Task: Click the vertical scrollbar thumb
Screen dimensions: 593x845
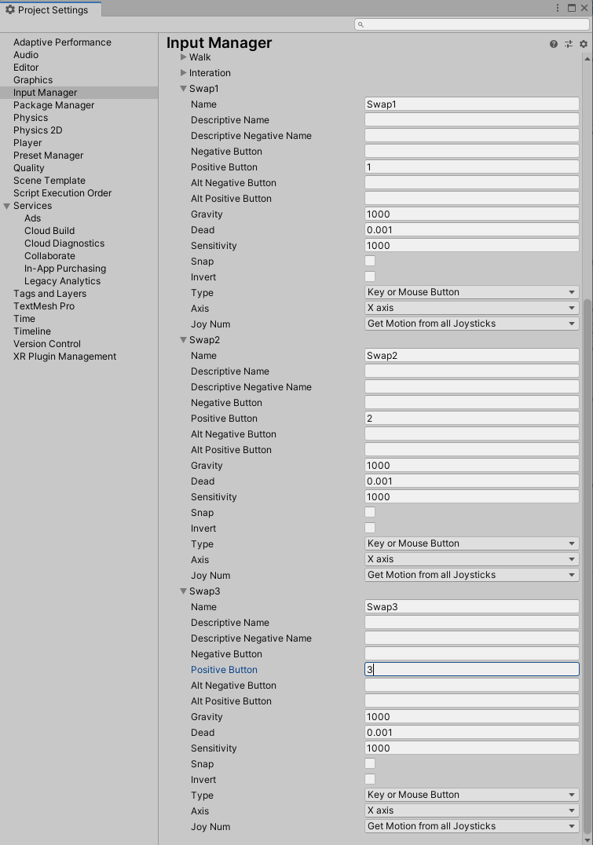Action: (x=587, y=566)
